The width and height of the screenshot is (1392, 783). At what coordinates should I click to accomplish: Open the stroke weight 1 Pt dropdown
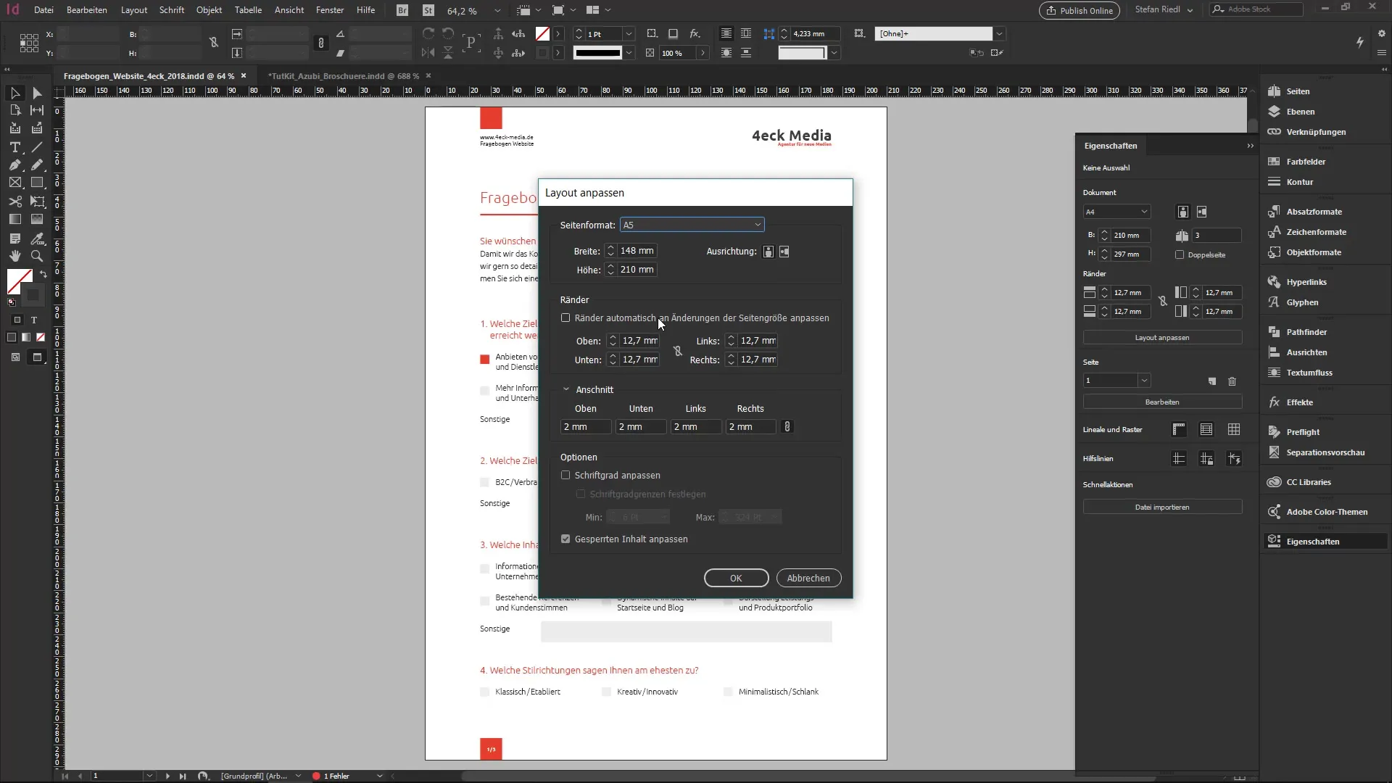629,34
